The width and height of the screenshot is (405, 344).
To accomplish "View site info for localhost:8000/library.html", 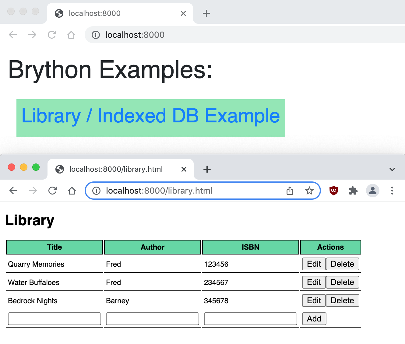I will click(x=96, y=191).
